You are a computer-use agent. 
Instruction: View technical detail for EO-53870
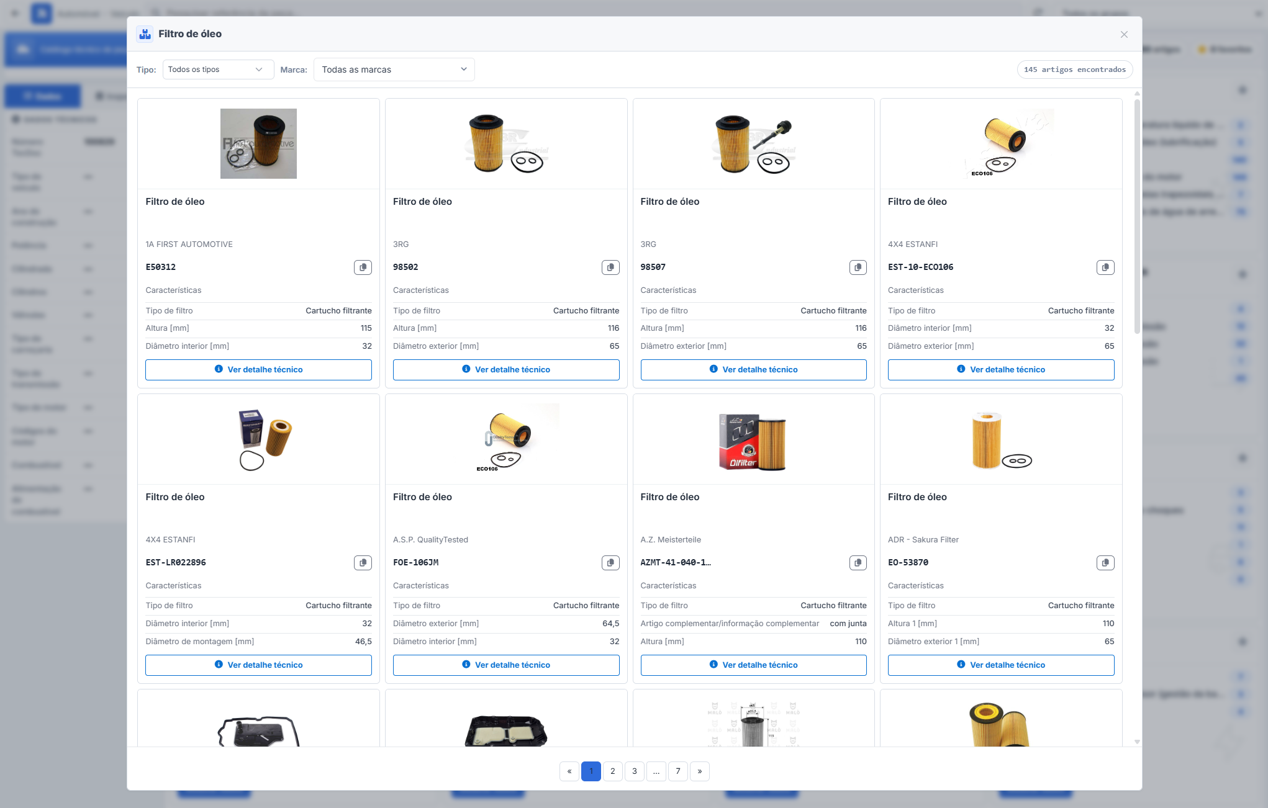point(1001,665)
